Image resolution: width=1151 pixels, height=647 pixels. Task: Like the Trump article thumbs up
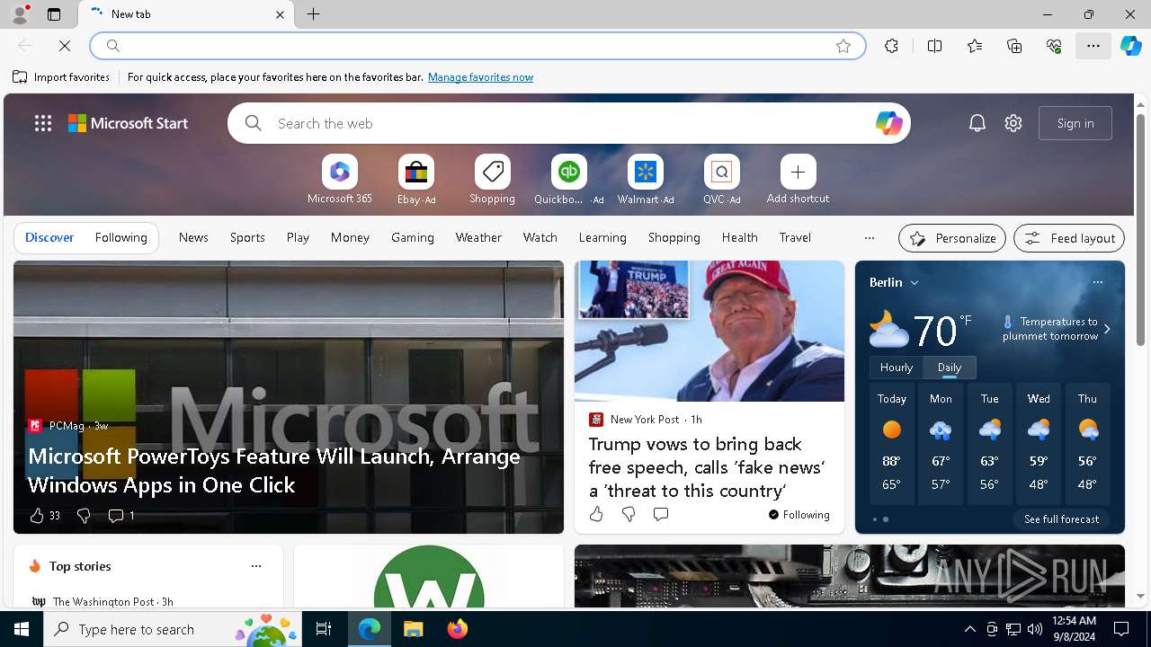596,514
